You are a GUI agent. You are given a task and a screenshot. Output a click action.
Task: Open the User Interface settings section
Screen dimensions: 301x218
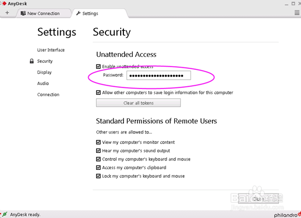click(51, 50)
